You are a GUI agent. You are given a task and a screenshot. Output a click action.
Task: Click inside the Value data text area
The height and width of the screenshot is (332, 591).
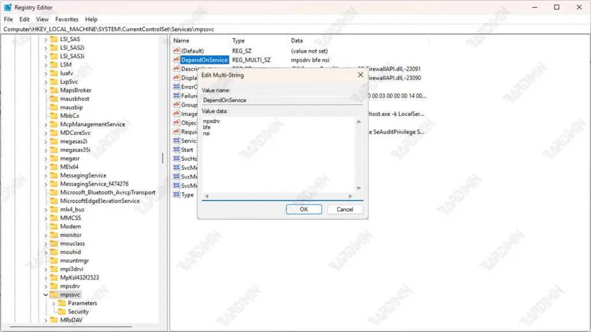coord(278,154)
